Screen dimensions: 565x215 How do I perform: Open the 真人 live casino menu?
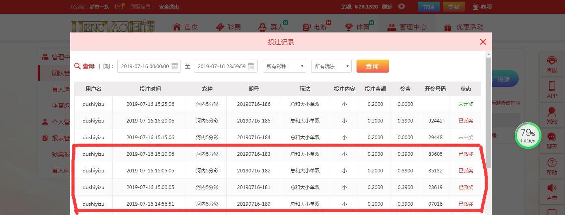pyautogui.click(x=272, y=27)
